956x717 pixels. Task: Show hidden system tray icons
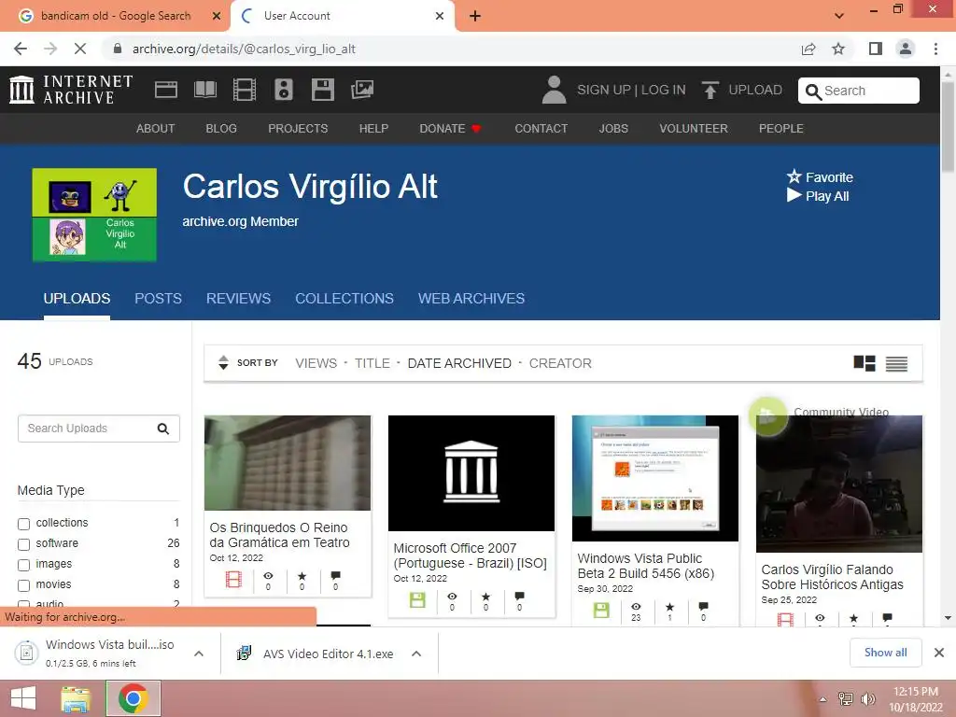coord(822,699)
